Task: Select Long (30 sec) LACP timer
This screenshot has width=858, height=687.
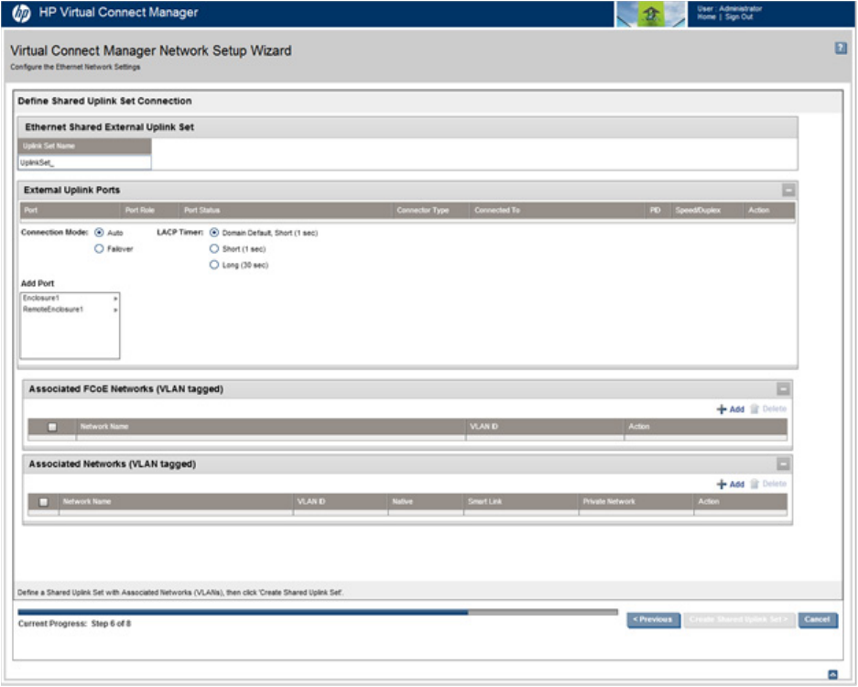Action: [x=214, y=265]
